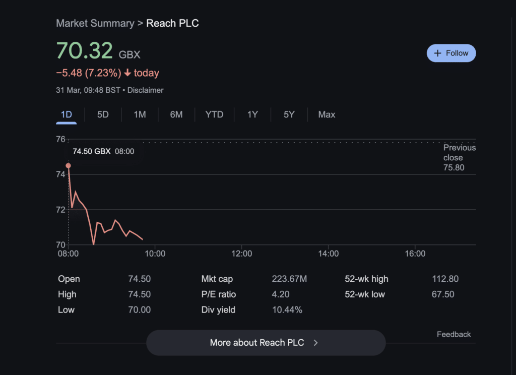Click the 52-wk low value 67.50
The width and height of the screenshot is (516, 375).
click(443, 294)
